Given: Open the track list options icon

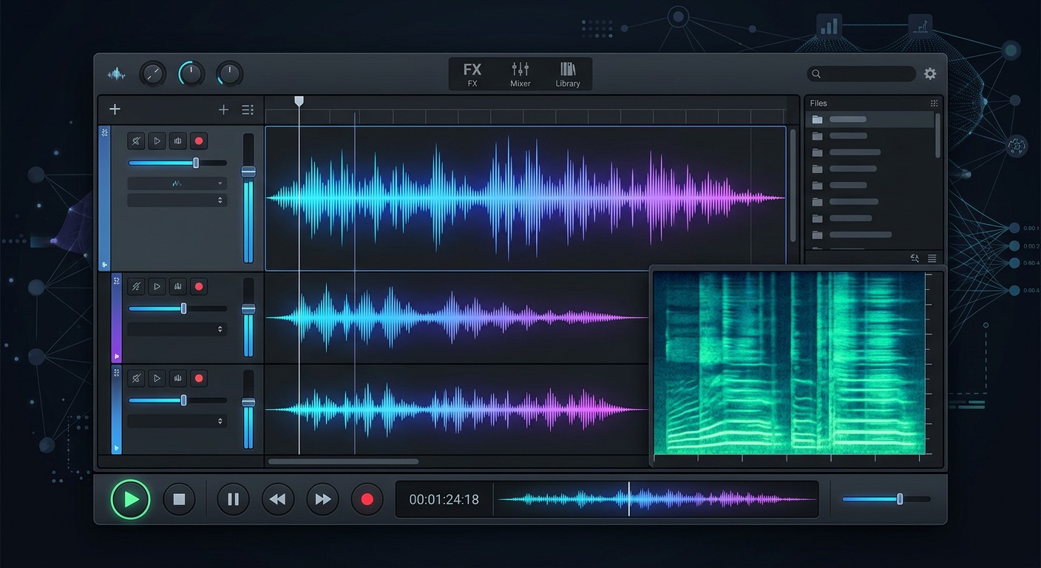Looking at the screenshot, I should (x=248, y=109).
